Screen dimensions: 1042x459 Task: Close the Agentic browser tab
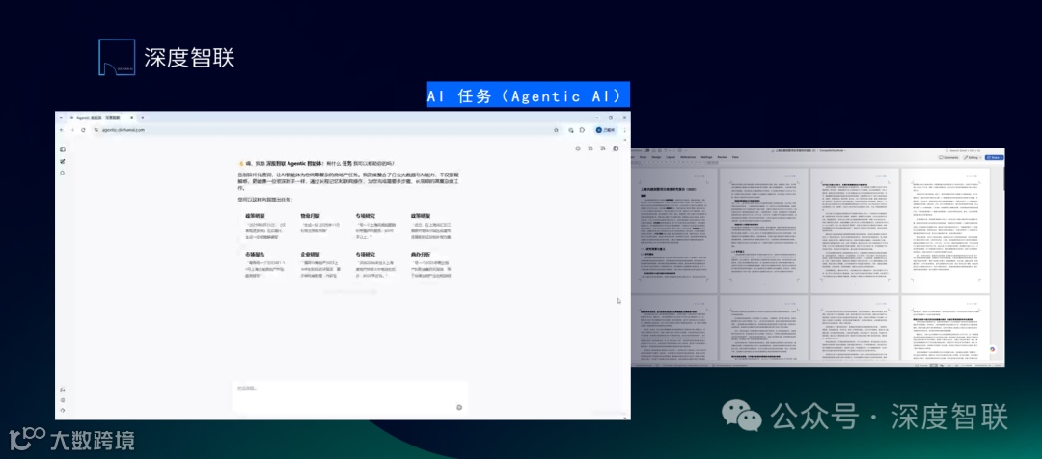pos(132,117)
